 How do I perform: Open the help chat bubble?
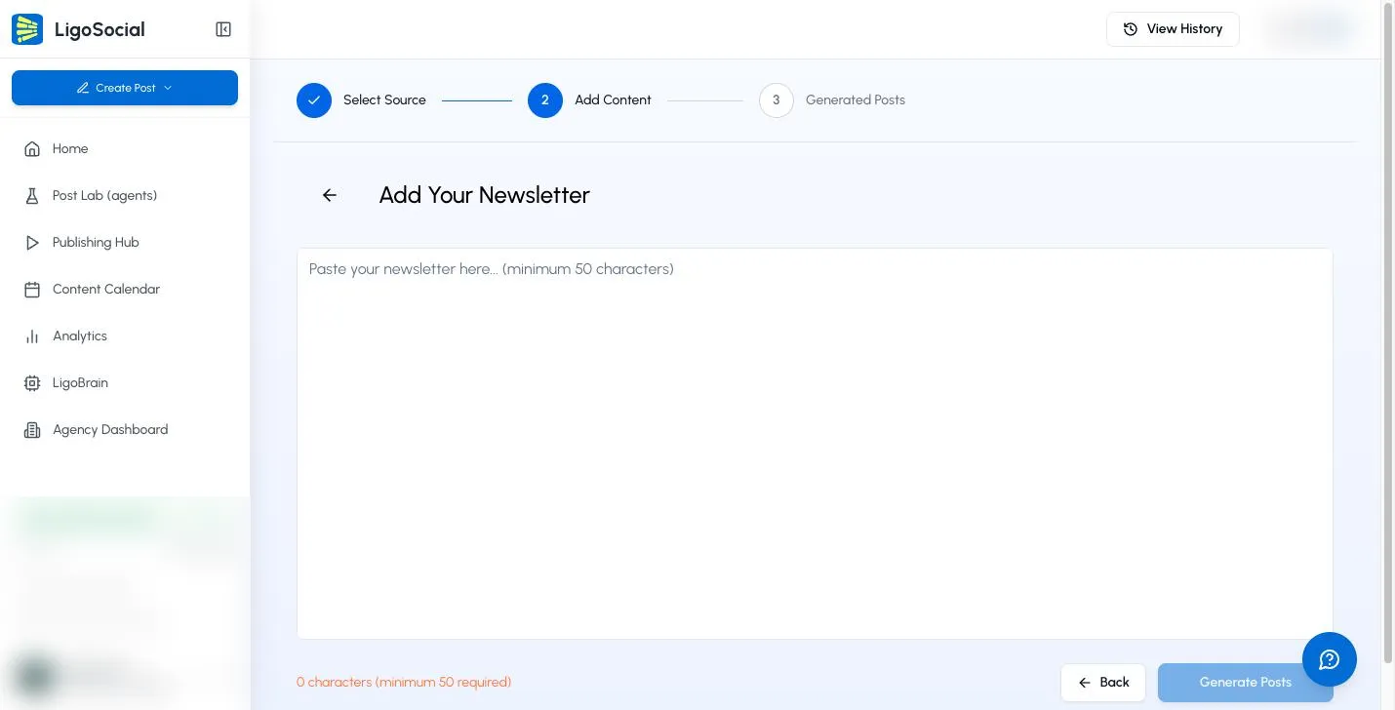1330,659
